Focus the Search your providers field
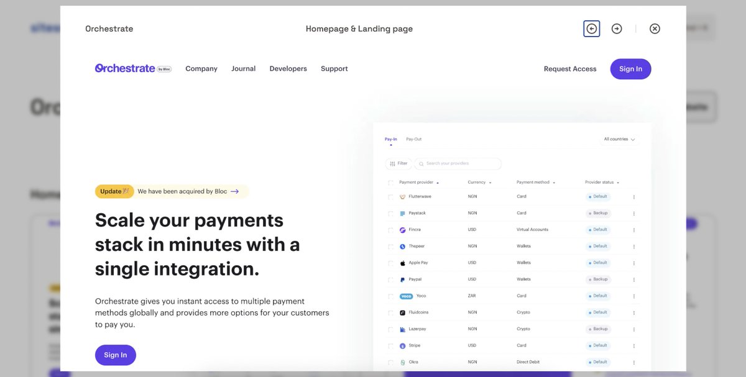The width and height of the screenshot is (746, 377). pos(458,163)
